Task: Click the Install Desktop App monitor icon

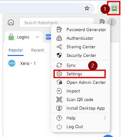Action: pyautogui.click(x=59, y=108)
